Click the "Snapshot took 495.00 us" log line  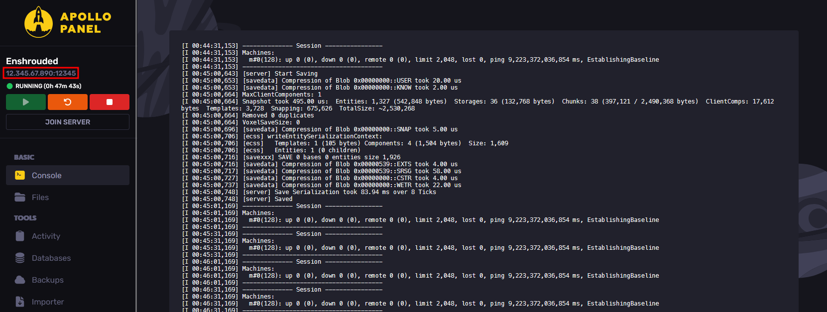point(477,105)
